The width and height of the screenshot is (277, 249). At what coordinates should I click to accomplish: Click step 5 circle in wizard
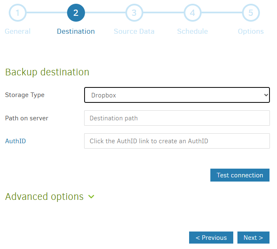click(251, 13)
